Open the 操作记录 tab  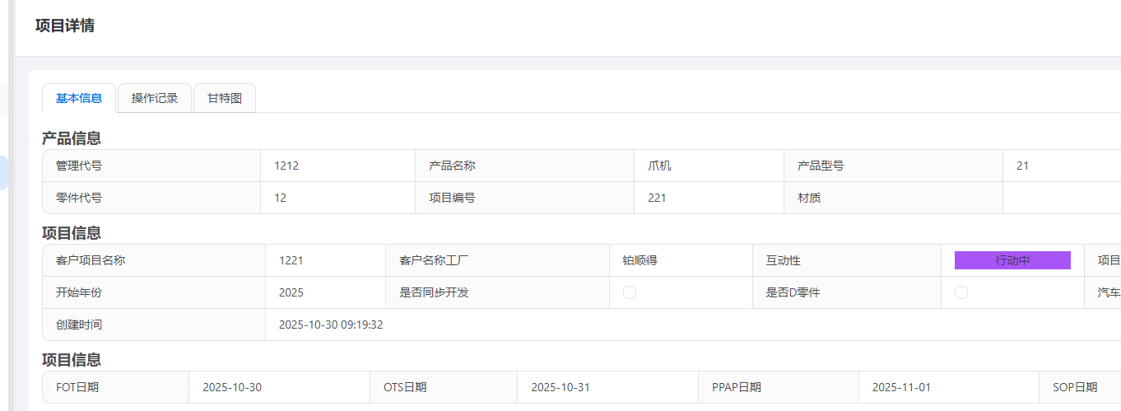click(155, 98)
